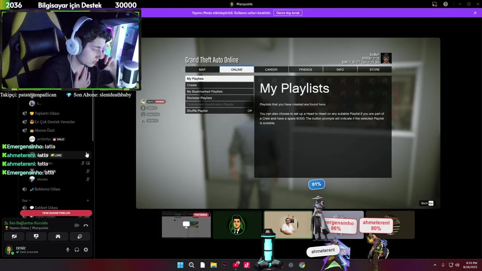Open Rockstar Playlists entry

click(220, 98)
